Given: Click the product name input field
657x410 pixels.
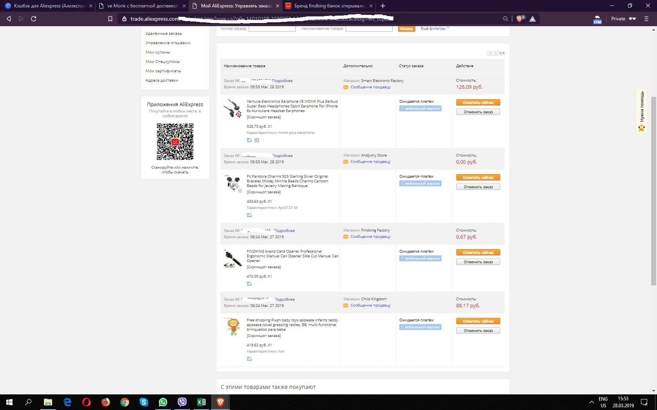Looking at the screenshot, I should click(x=369, y=29).
